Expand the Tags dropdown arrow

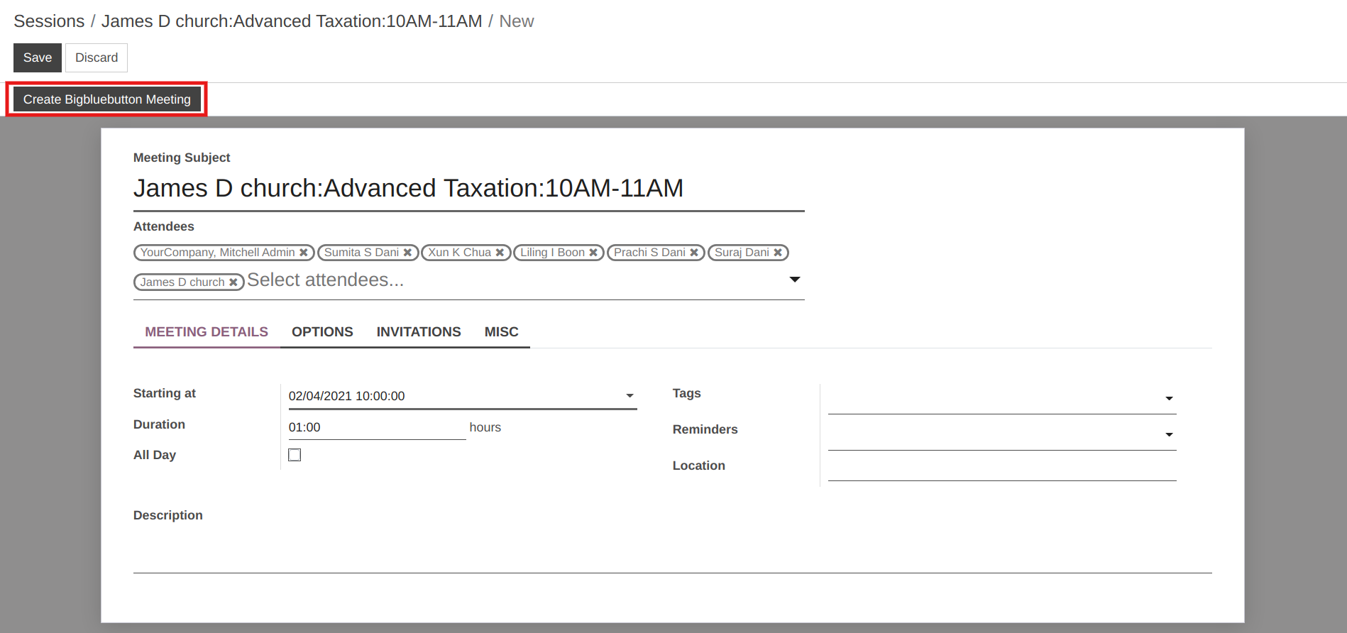1169,399
